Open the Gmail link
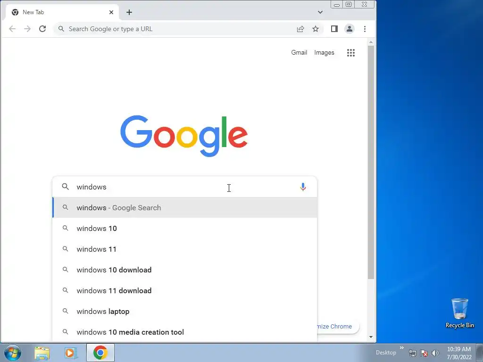483x362 pixels. pyautogui.click(x=299, y=53)
